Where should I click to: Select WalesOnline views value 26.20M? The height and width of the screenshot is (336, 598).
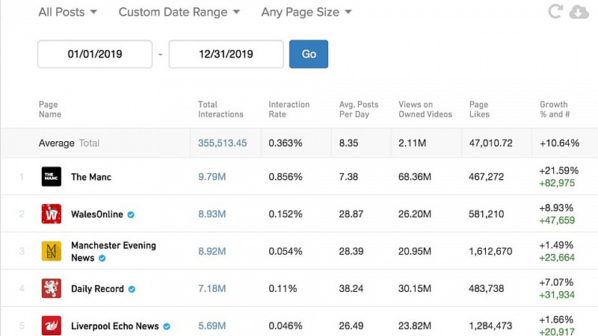coord(415,214)
